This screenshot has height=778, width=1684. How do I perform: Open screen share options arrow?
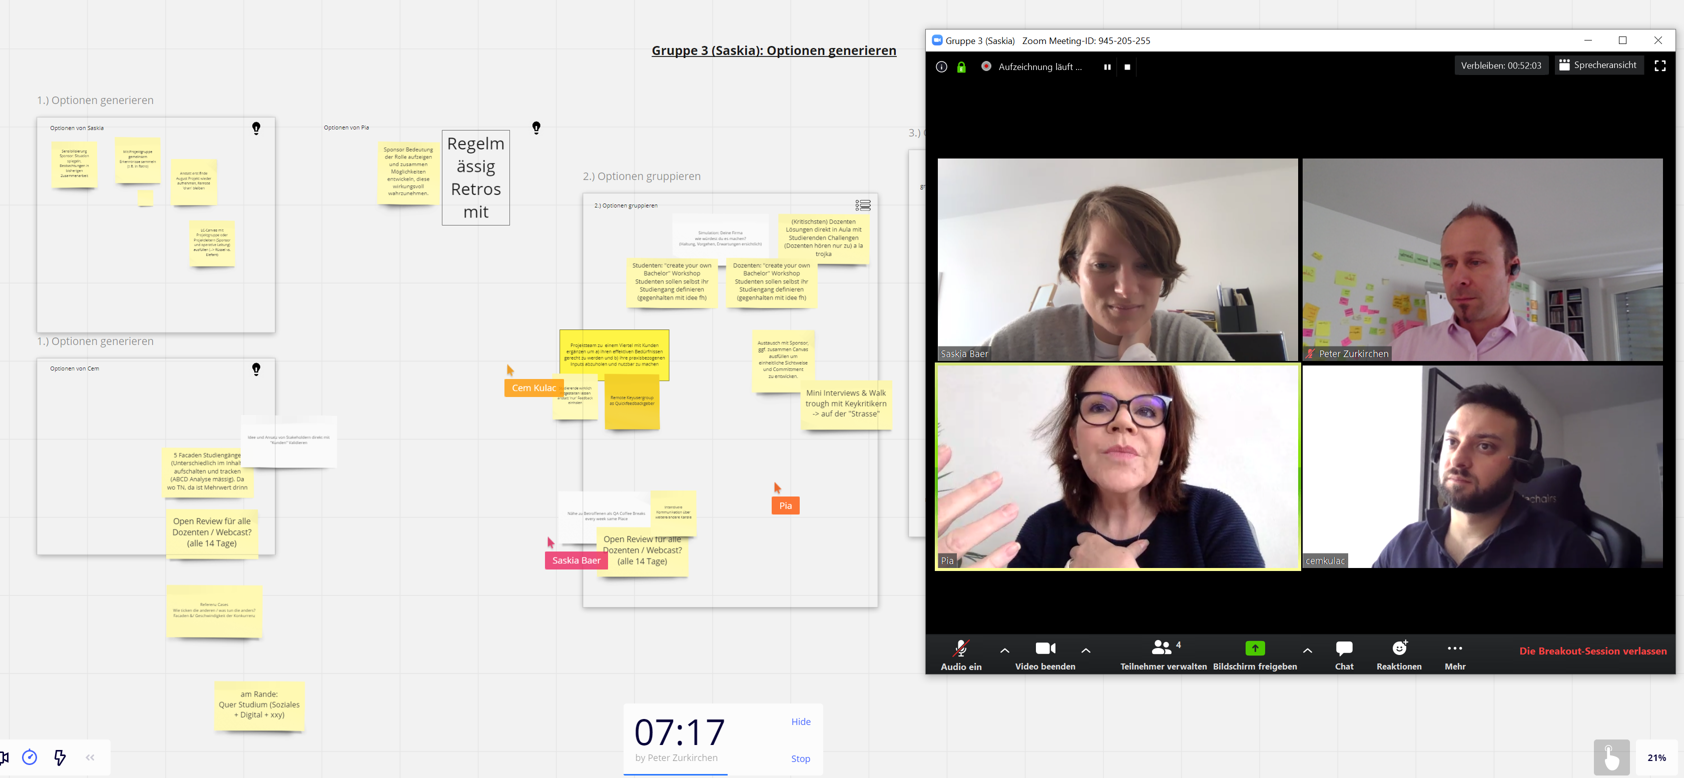tap(1308, 650)
